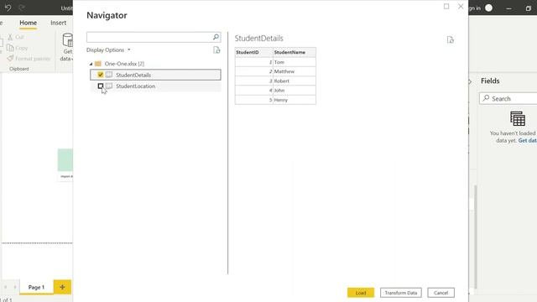
Task: Add a new page with plus button
Action: point(62,287)
